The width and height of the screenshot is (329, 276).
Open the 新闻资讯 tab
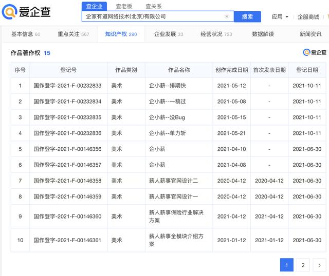pos(310,34)
